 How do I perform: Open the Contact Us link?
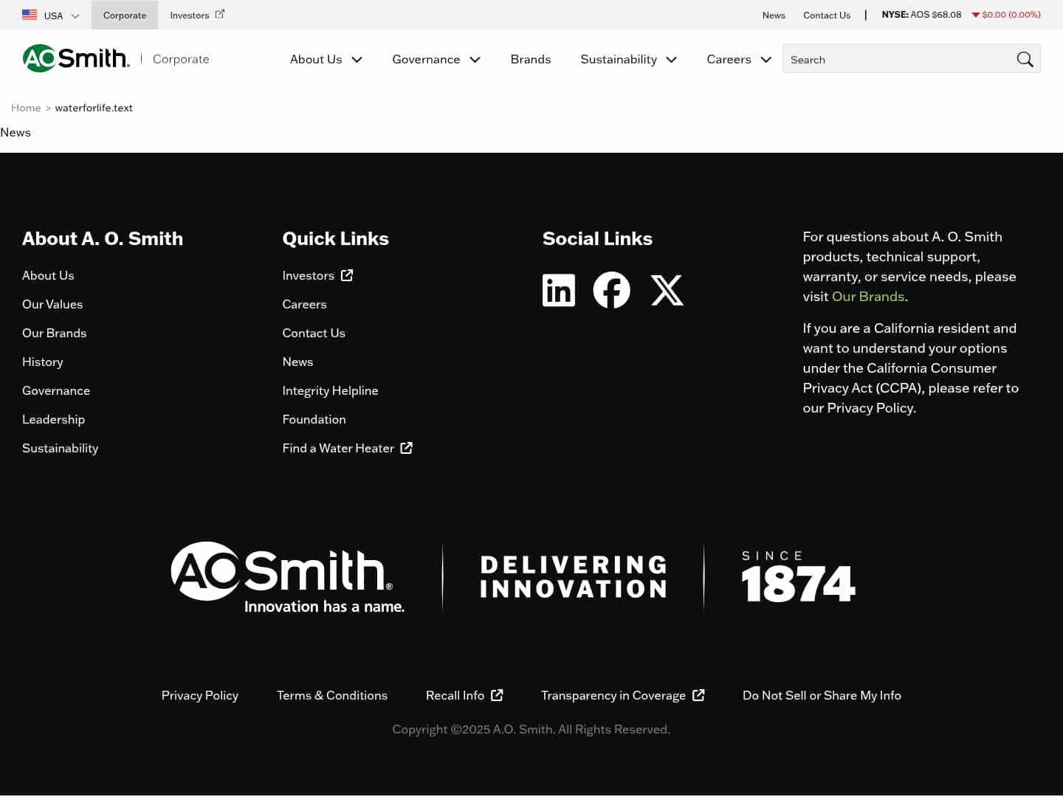coord(826,15)
